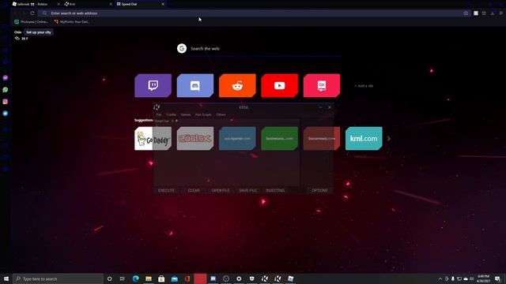
Task: Close the Krnl browser tab
Action: [x=111, y=4]
